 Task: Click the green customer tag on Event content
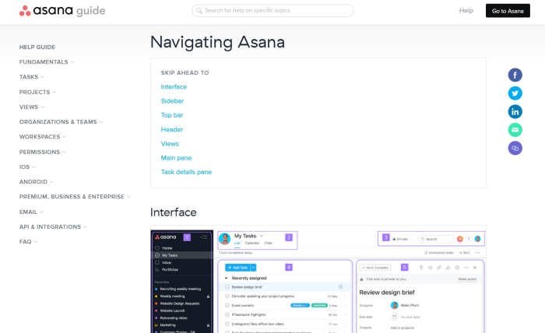(319, 306)
